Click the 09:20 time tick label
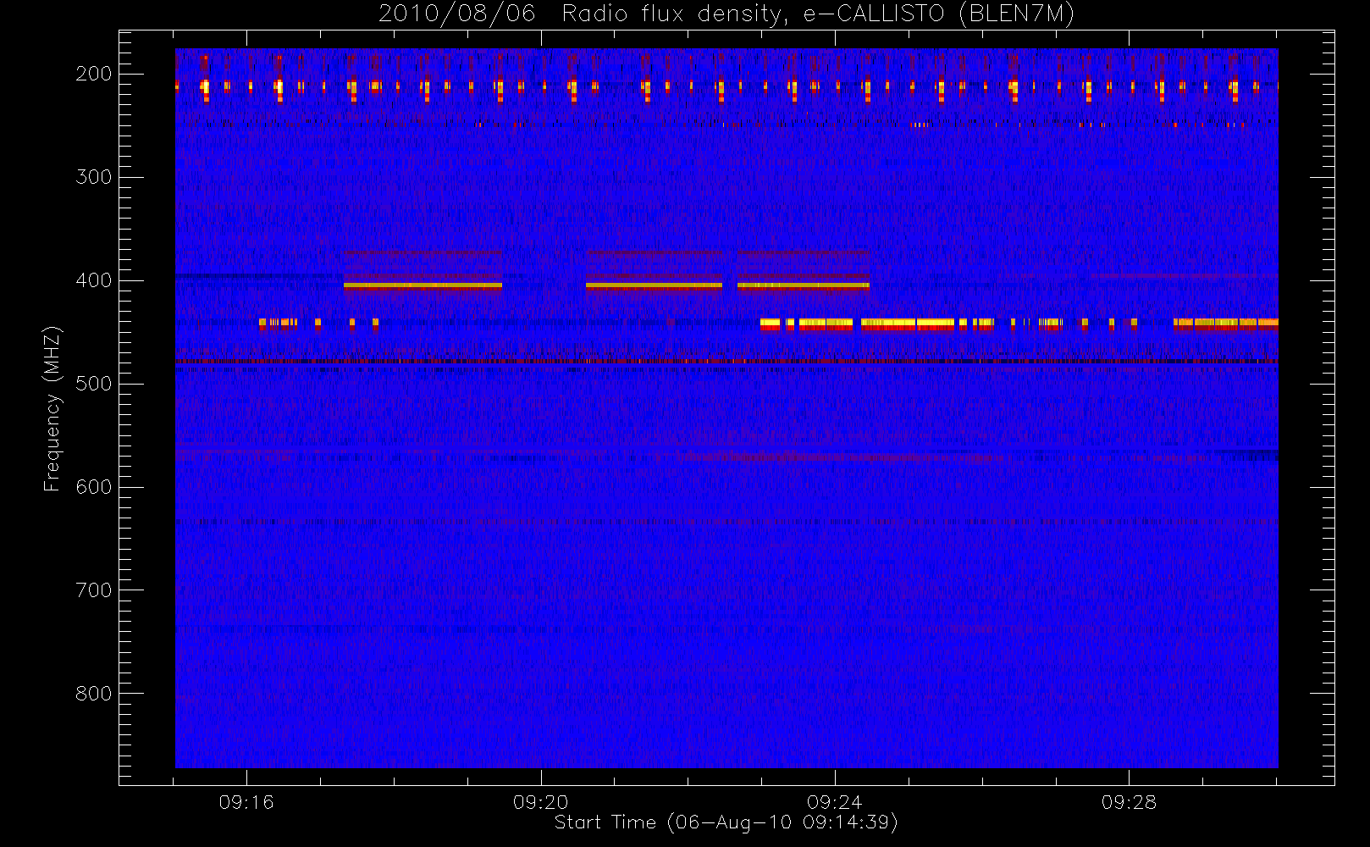Screen dimensions: 1370x847 (x=540, y=802)
